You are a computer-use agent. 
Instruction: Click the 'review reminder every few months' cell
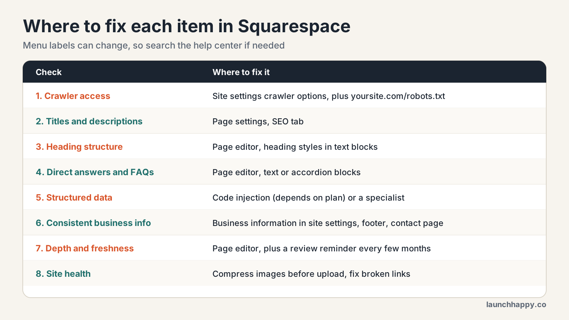[322, 248]
